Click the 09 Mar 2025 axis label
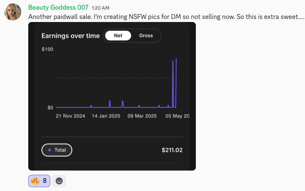 (x=142, y=116)
